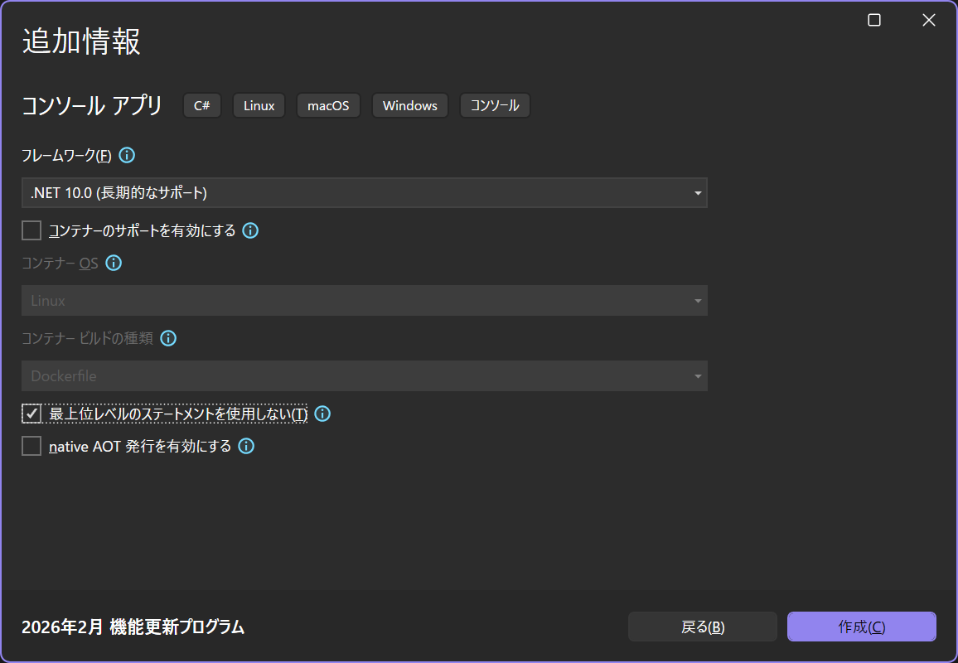This screenshot has height=663, width=958.
Task: Select the macOS tag chip
Action: [x=328, y=105]
